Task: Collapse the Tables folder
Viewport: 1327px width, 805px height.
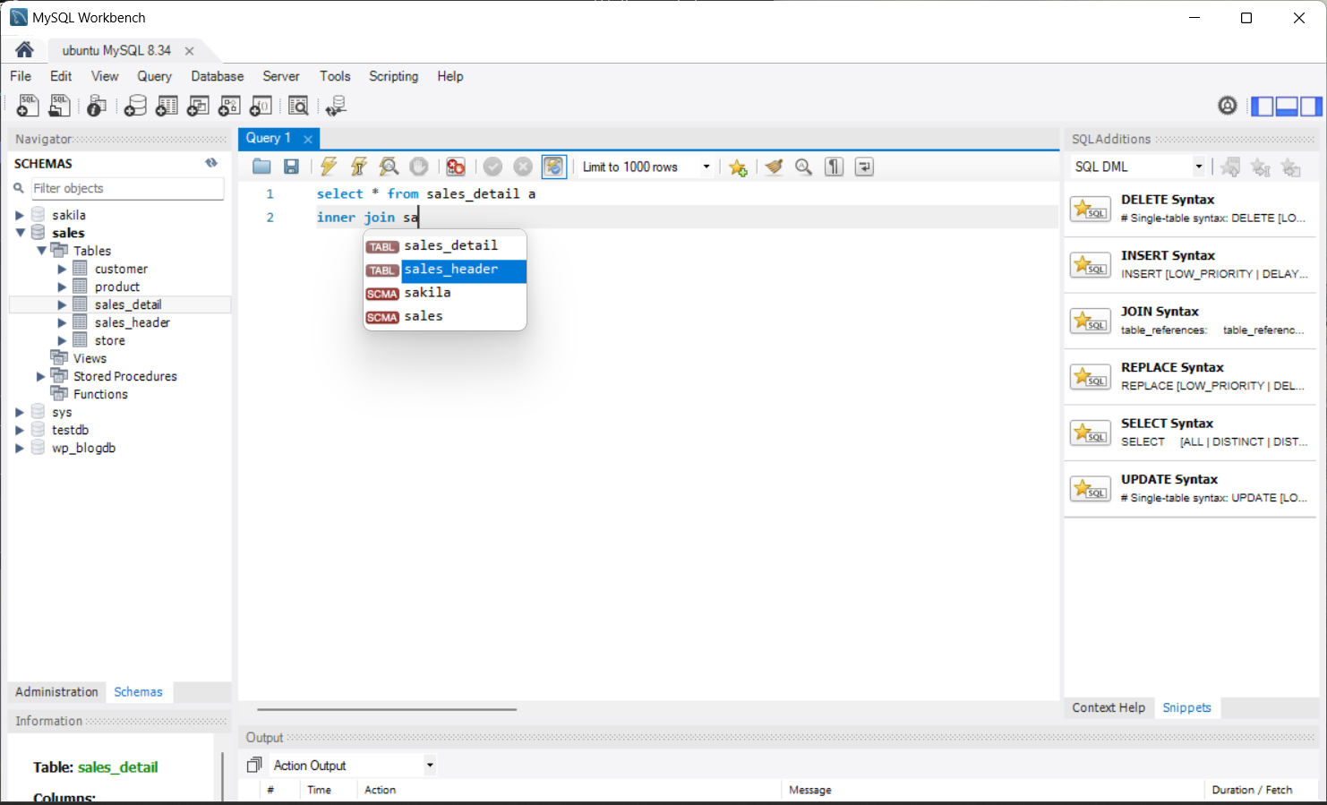Action: click(41, 251)
